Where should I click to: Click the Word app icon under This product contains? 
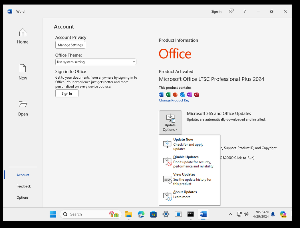coord(161,95)
